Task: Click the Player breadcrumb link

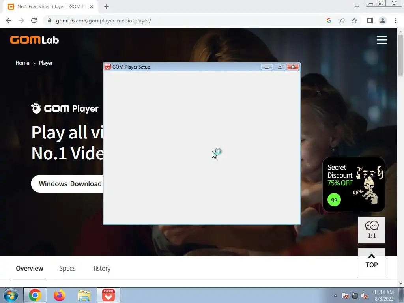Action: tap(46, 63)
